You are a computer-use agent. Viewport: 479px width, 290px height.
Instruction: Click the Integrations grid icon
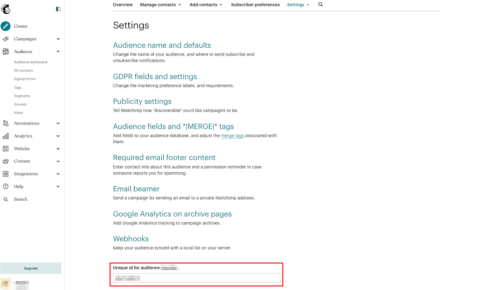pos(6,174)
